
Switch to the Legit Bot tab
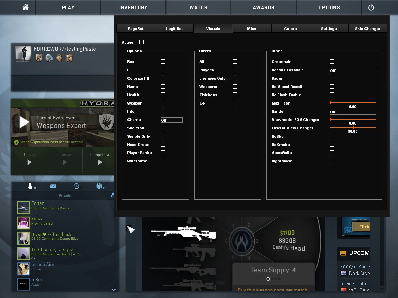tap(174, 29)
